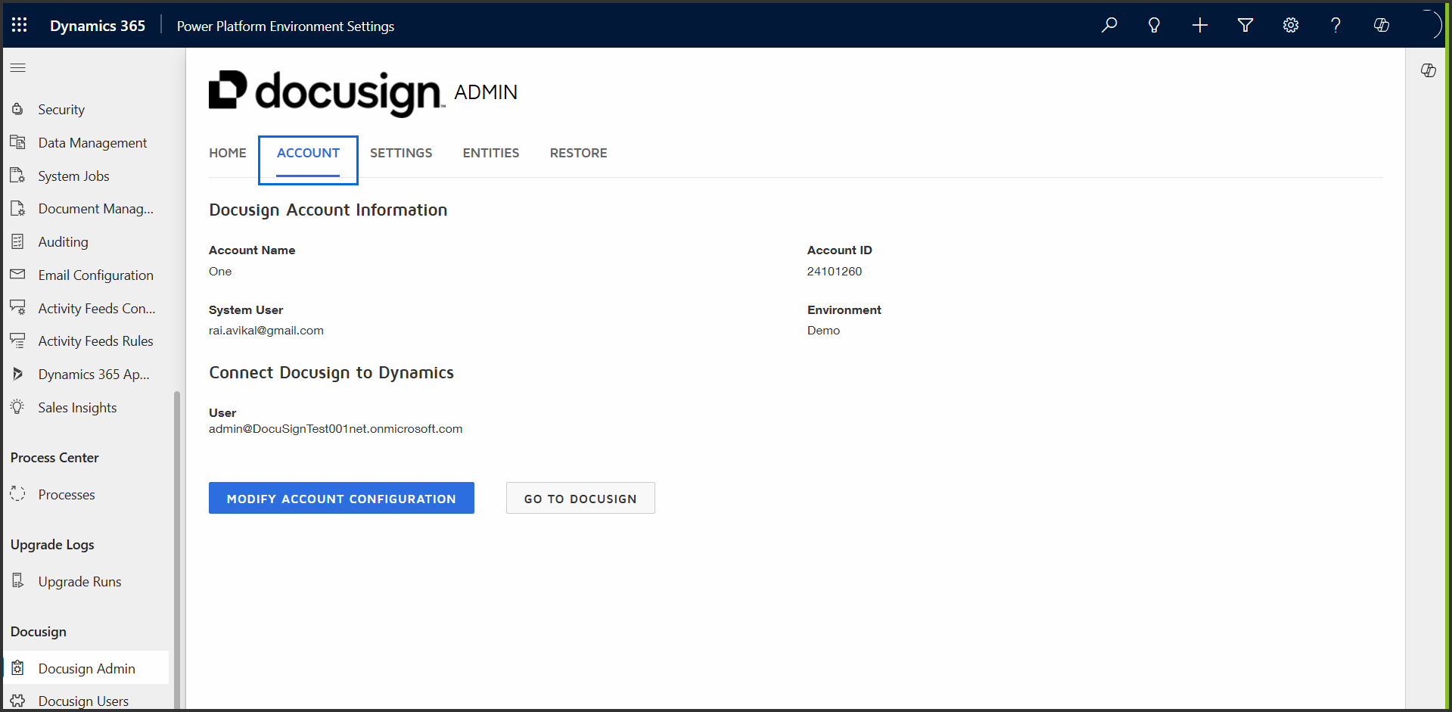The height and width of the screenshot is (712, 1452).
Task: Expand the Copilot side panel icon
Action: pos(1429,70)
